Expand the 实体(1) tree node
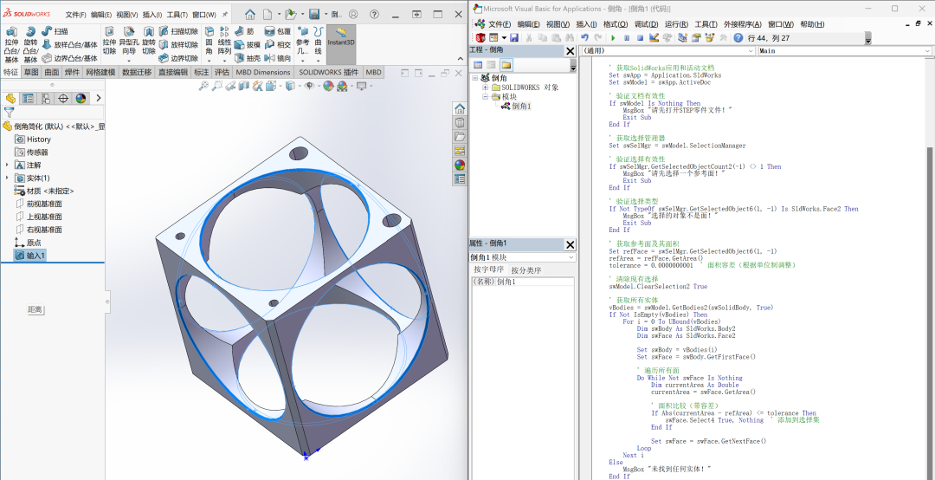 [x=7, y=178]
